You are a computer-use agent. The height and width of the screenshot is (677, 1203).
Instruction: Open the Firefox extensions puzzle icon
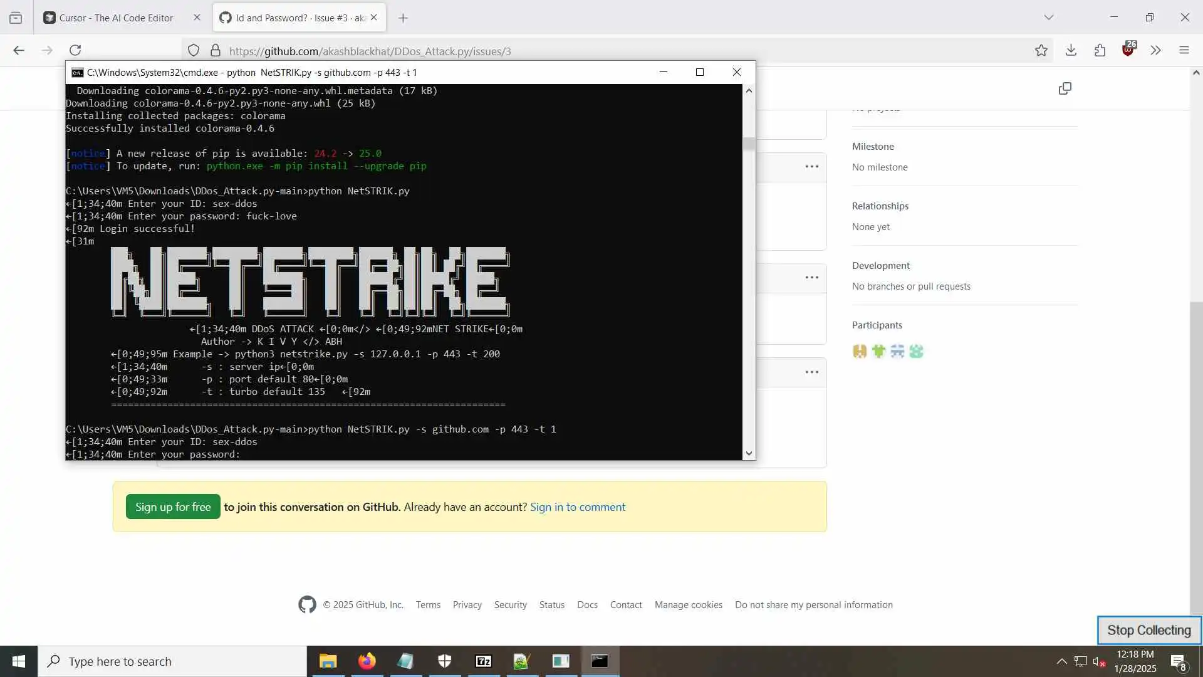point(1100,50)
